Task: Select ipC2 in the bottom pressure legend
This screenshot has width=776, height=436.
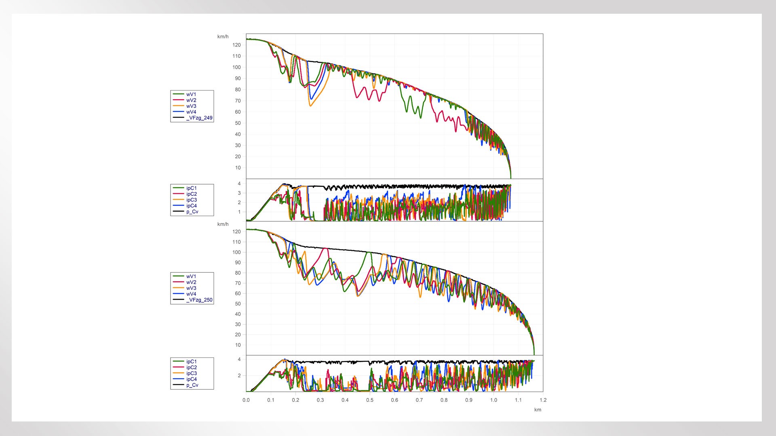Action: pyautogui.click(x=192, y=367)
